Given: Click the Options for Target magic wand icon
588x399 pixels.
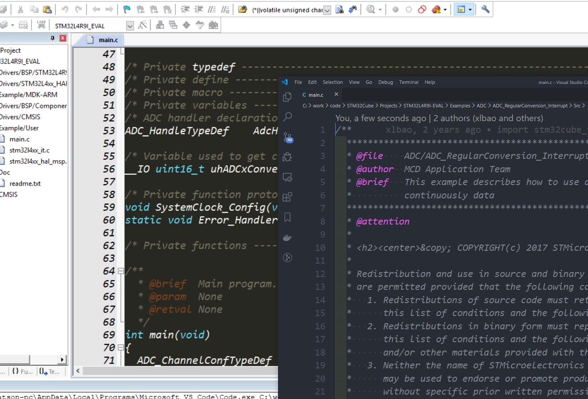Looking at the screenshot, I should 142,25.
